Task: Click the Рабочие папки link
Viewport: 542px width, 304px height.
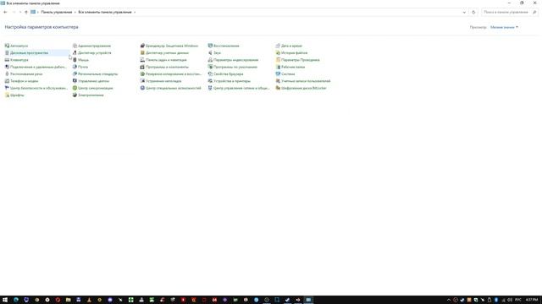Action: 293,67
